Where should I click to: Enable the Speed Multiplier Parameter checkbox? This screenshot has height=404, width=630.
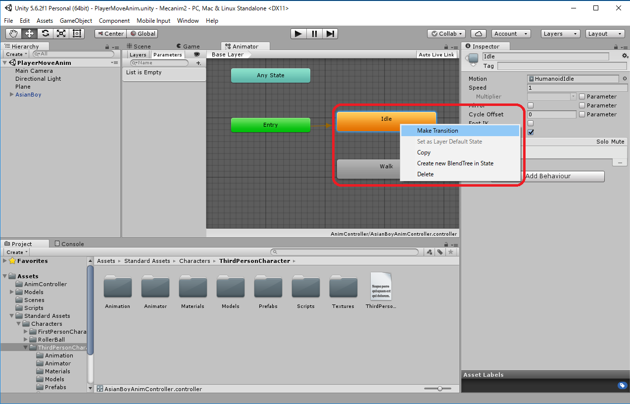pos(582,97)
